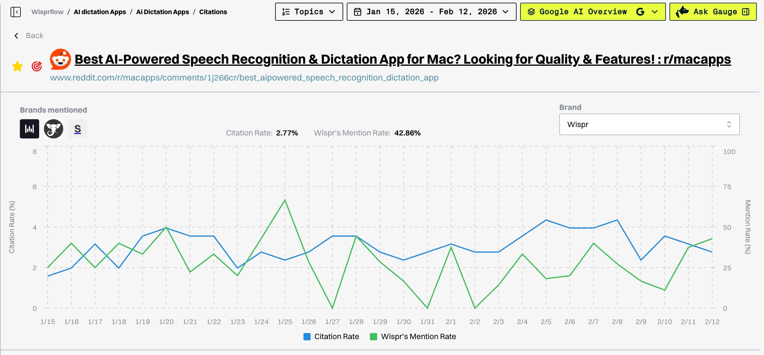This screenshot has height=355, width=764.
Task: Select the Wispr waveform brand icon
Action: [x=30, y=129]
